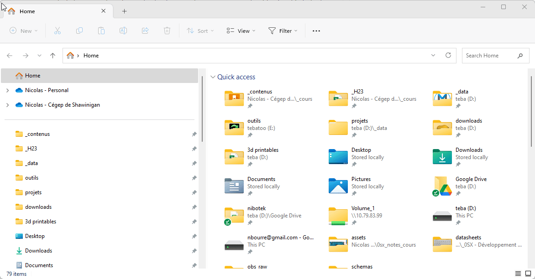This screenshot has height=279, width=535.
Task: Unpin the _contenus folder in sidebar
Action: [x=194, y=134]
